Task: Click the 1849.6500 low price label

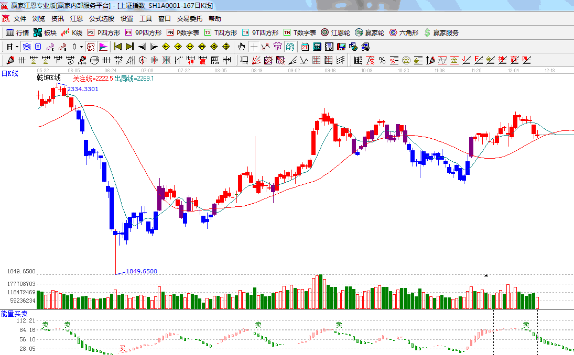Action: (x=142, y=271)
